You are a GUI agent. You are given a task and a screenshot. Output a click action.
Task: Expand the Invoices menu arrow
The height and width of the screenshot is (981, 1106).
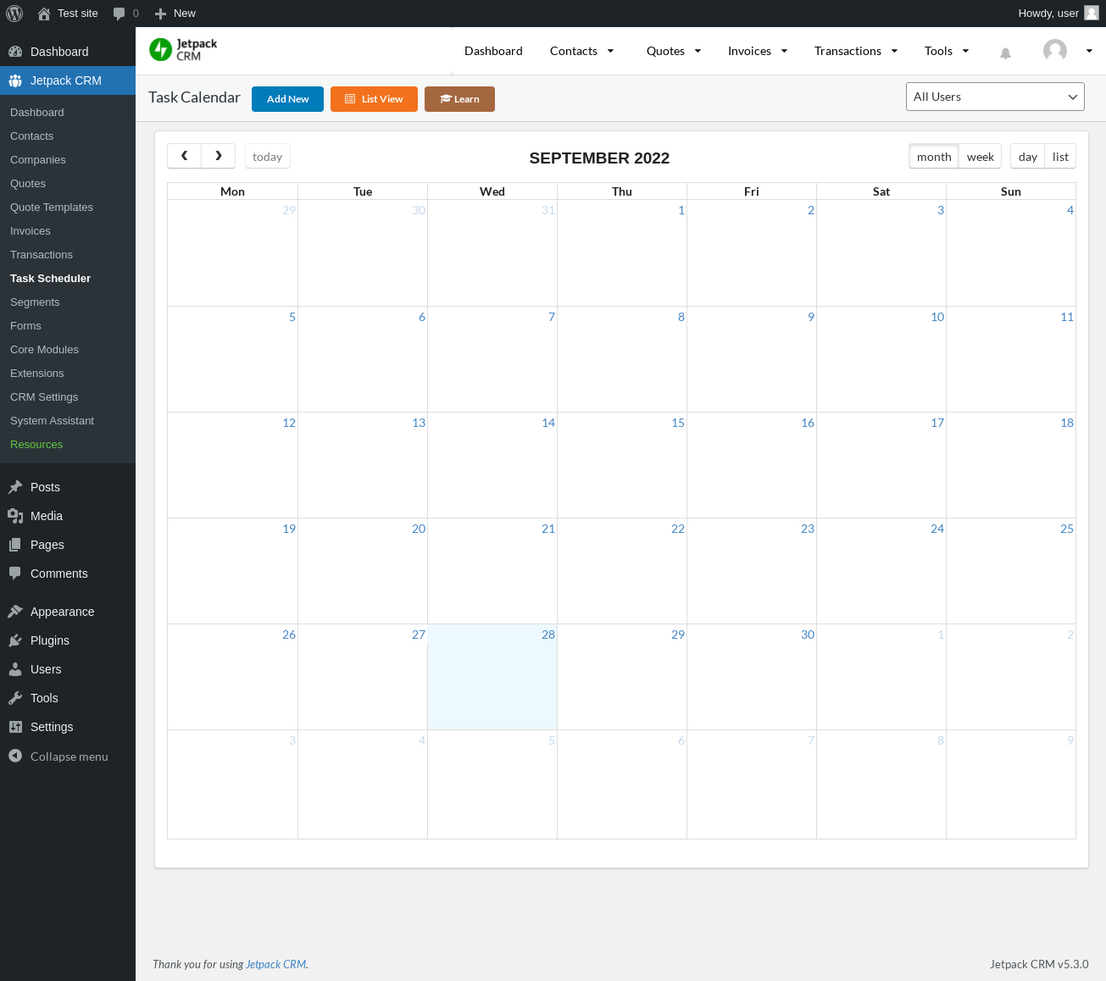click(784, 51)
